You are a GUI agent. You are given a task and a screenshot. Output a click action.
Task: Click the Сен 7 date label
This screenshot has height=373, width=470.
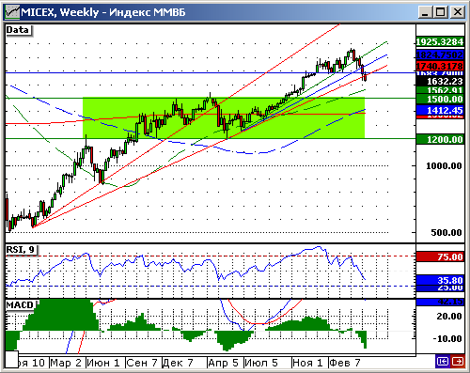[x=142, y=363]
